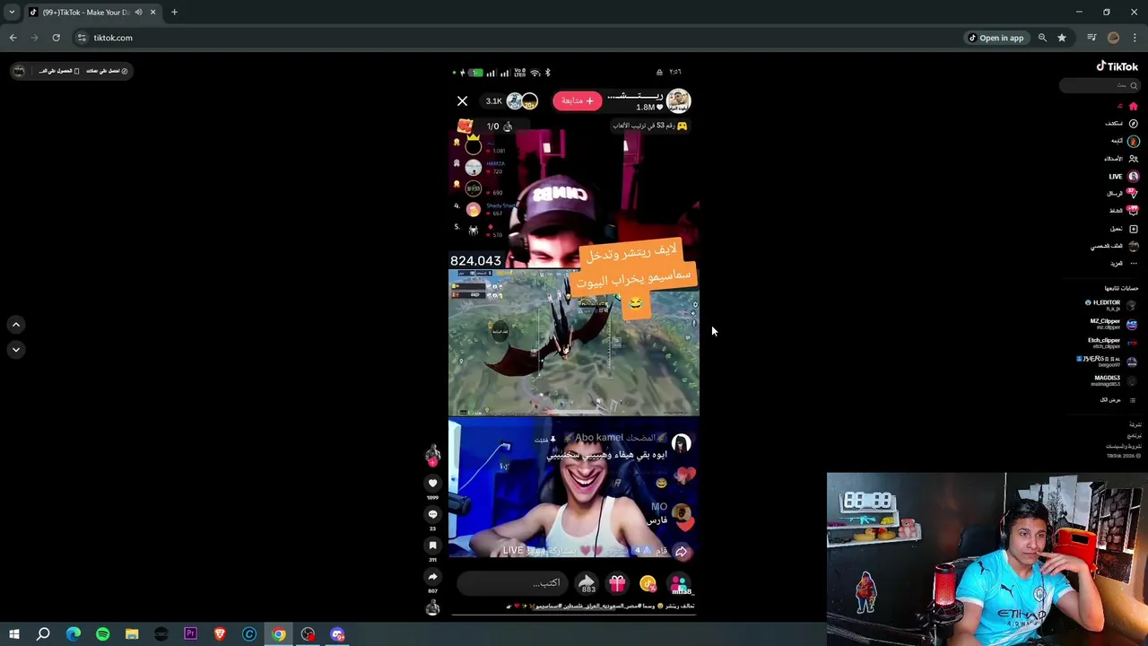Open the tab search dropdown arrow
This screenshot has width=1148, height=646.
[12, 12]
